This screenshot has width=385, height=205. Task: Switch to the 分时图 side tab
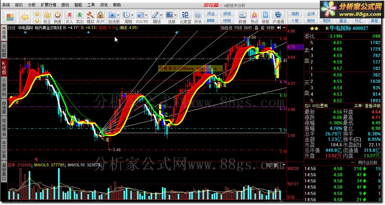click(4, 50)
